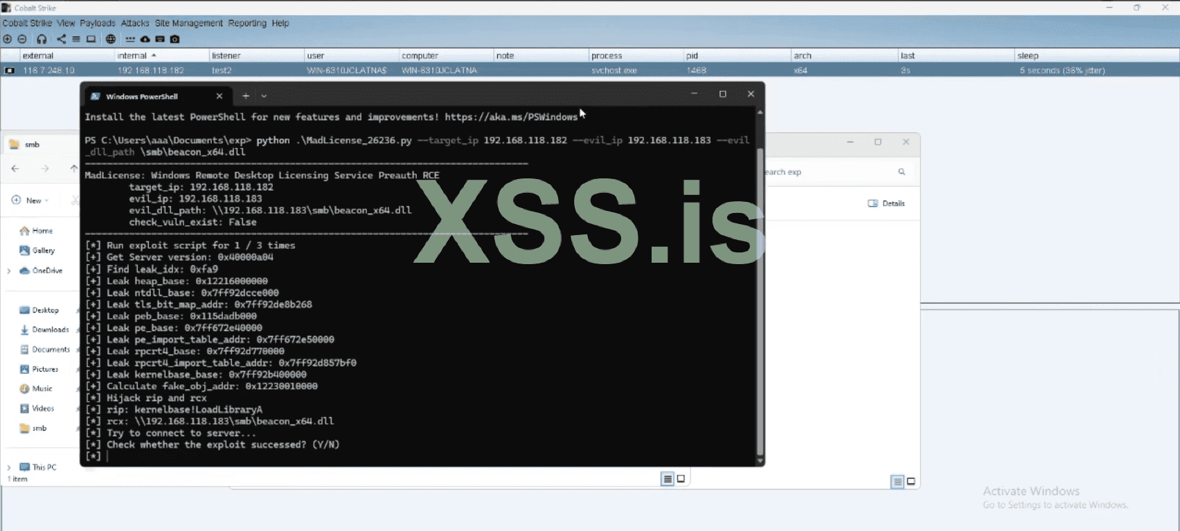Click the beacon icon on the session row
1180x531 pixels.
click(x=10, y=71)
